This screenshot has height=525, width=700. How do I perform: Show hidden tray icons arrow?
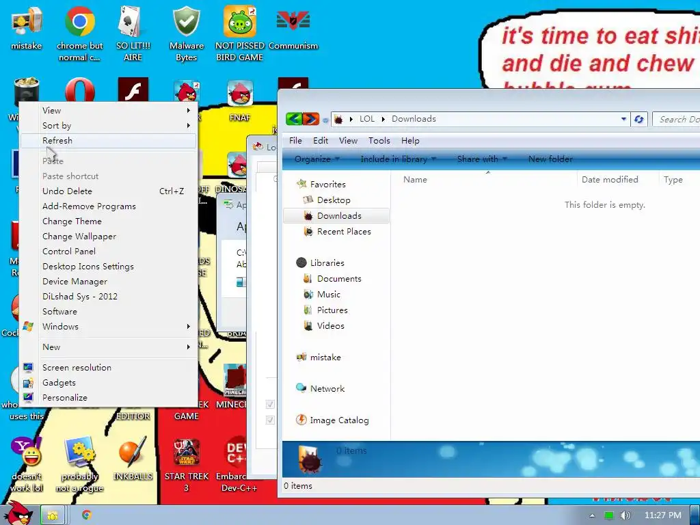592,515
